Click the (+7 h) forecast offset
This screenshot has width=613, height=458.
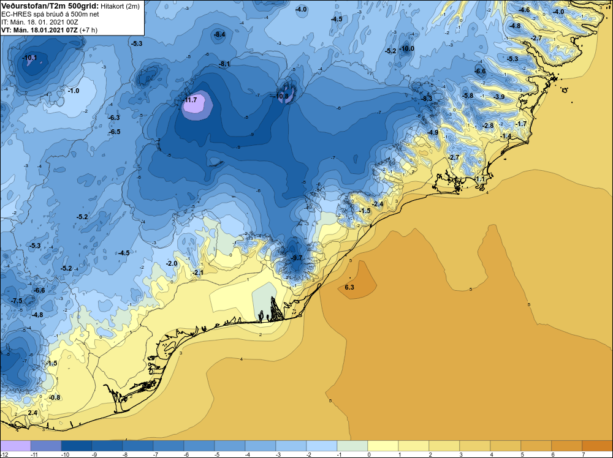88,30
